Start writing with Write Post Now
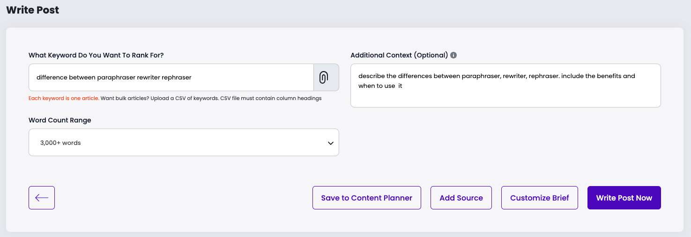The width and height of the screenshot is (691, 237). (624, 198)
